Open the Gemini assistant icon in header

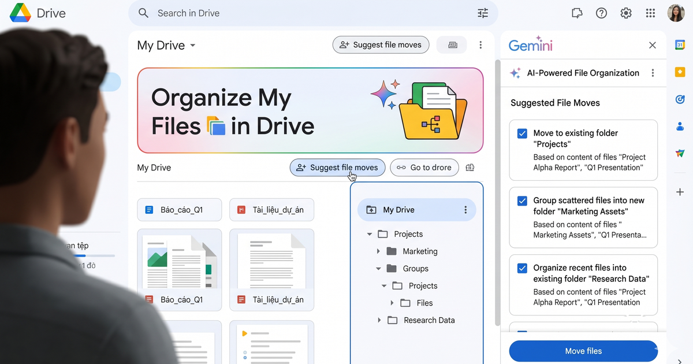(576, 13)
